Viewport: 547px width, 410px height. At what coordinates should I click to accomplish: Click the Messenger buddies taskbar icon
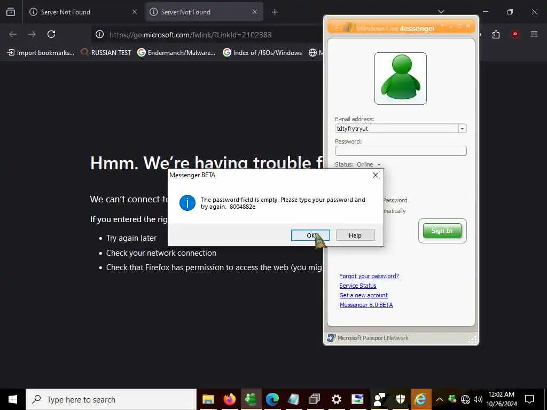coord(251,399)
